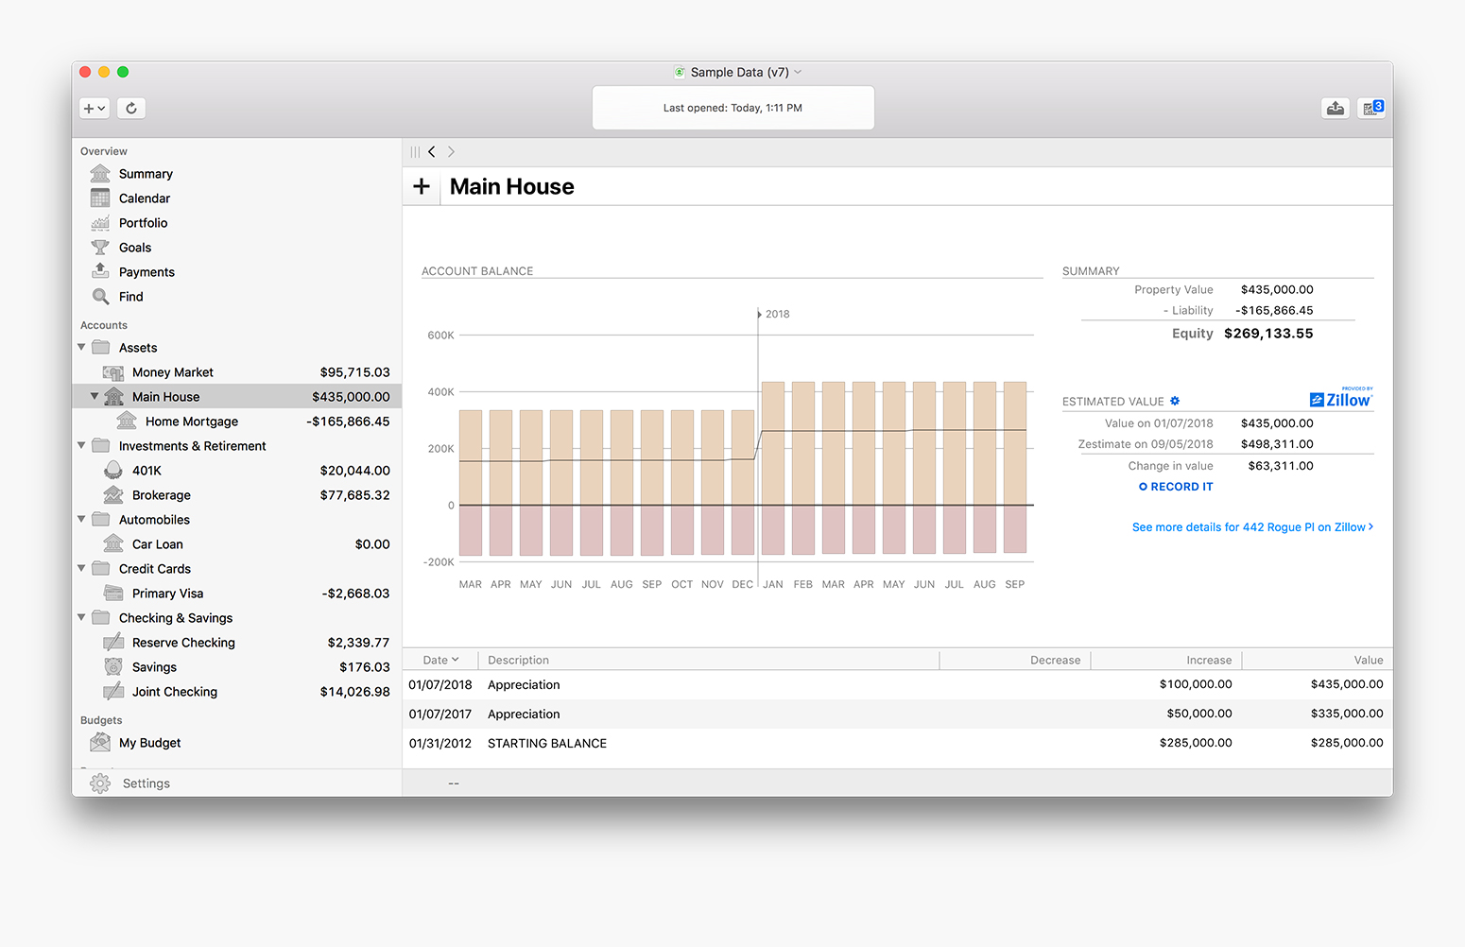
Task: Click the Estimated Value gear icon
Action: tap(1175, 401)
